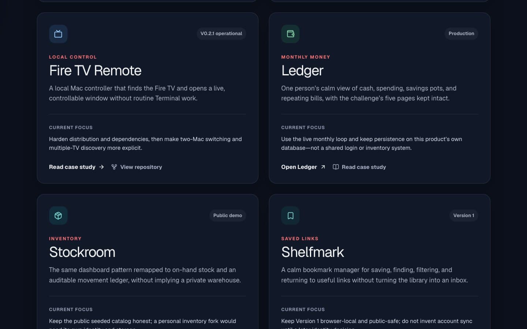
Task: Click the Production status badge
Action: pos(461,34)
